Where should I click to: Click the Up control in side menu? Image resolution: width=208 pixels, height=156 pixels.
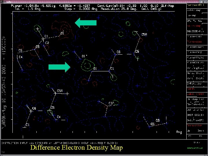(188, 131)
